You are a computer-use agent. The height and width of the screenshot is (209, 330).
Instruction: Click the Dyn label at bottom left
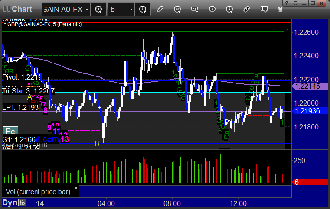10,202
